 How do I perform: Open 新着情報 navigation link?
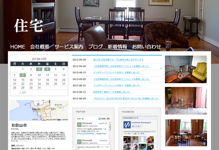pos(117,47)
